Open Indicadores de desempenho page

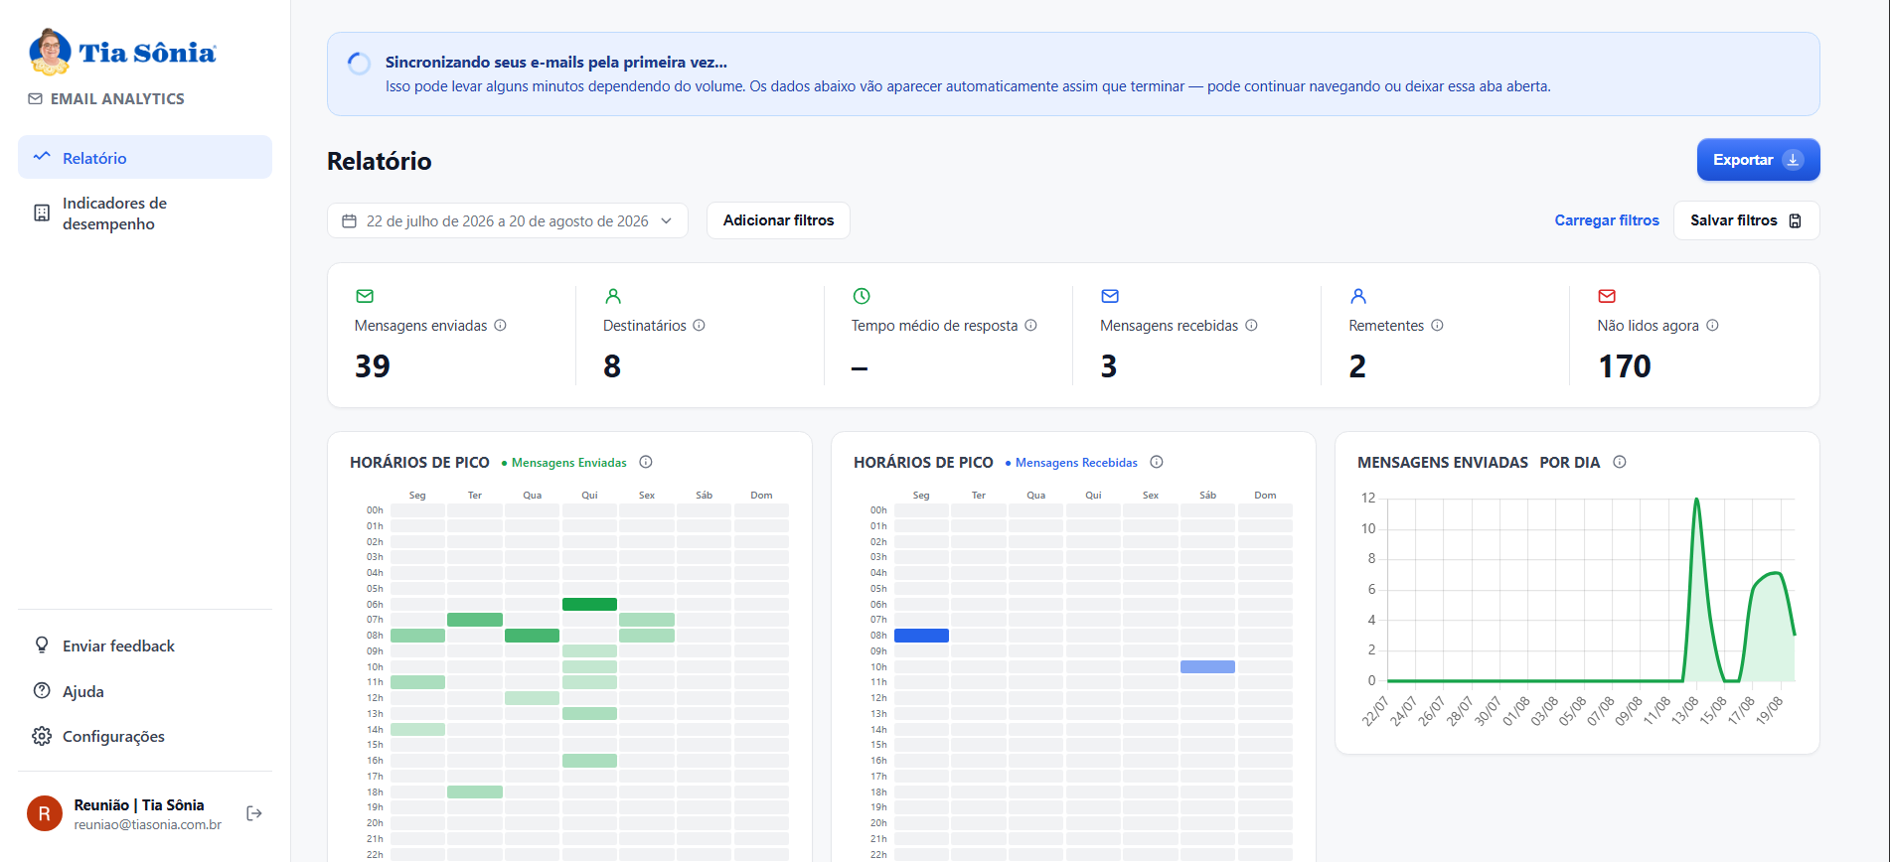145,214
